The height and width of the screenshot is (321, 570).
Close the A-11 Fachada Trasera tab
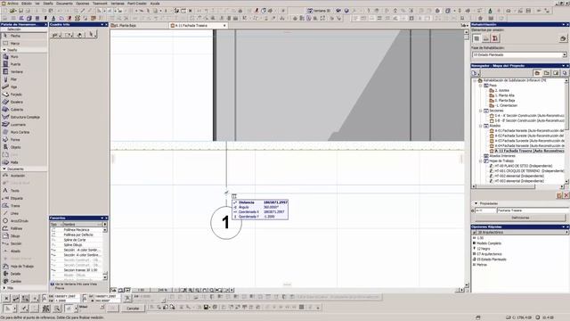click(224, 26)
